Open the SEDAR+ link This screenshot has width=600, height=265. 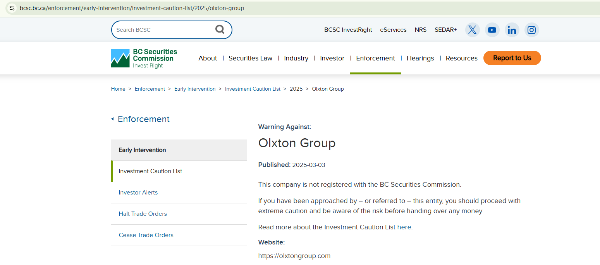pyautogui.click(x=445, y=30)
